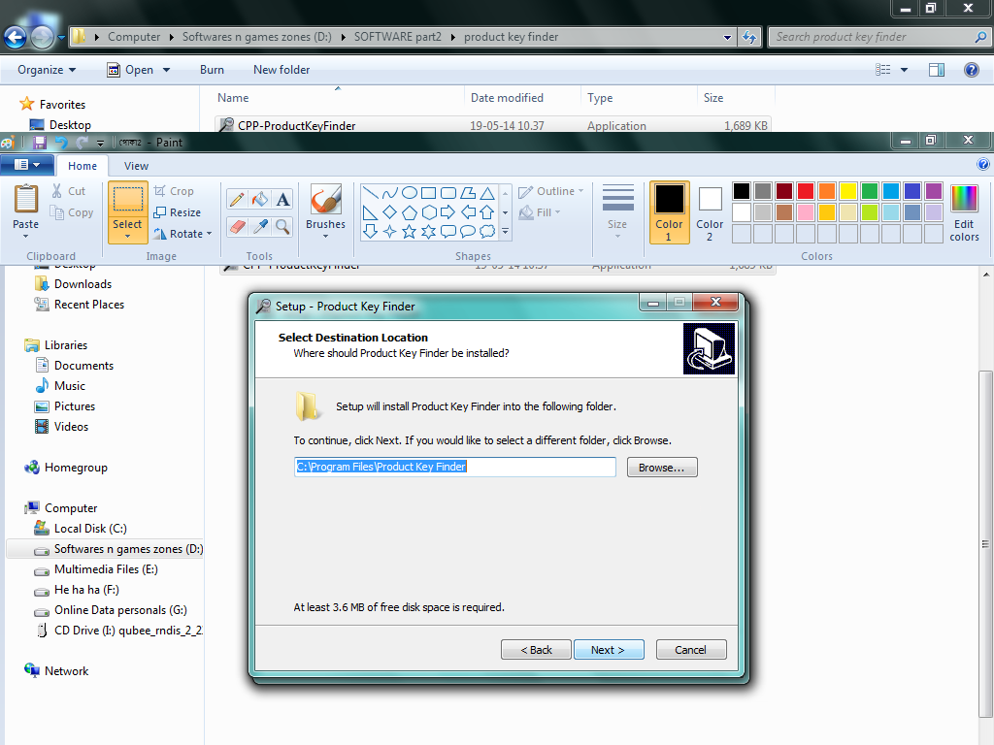Screen dimensions: 994x745
Task: Click the Brushes tool icon
Action: click(x=326, y=200)
